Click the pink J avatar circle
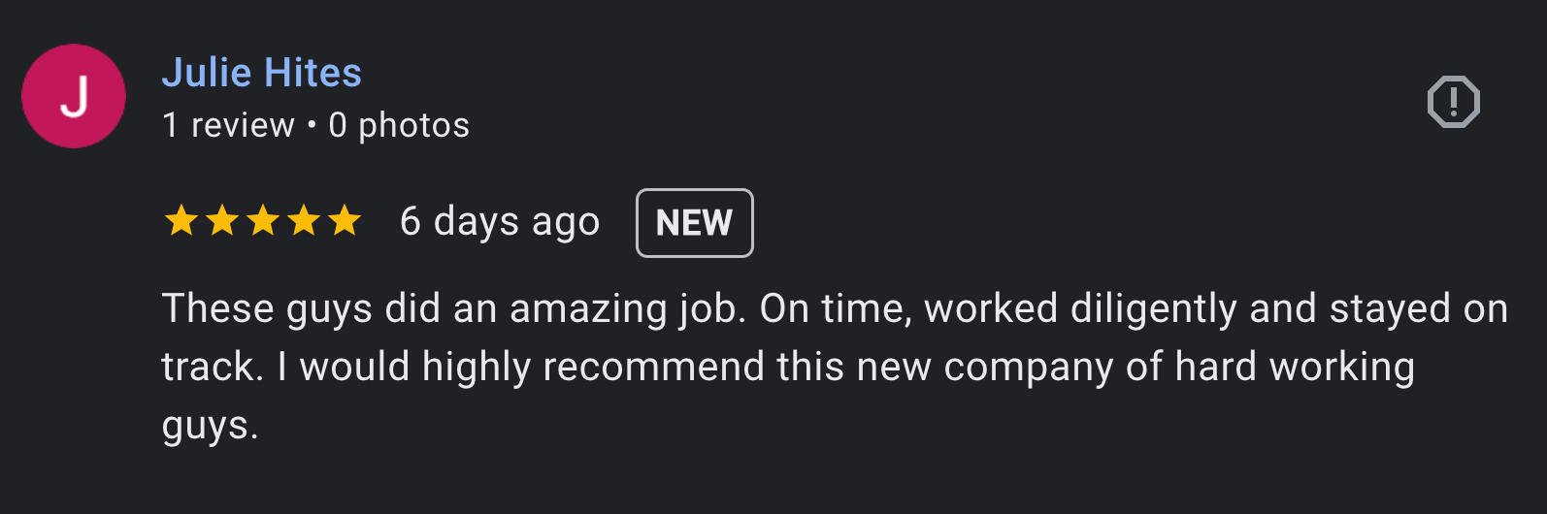 point(74,96)
